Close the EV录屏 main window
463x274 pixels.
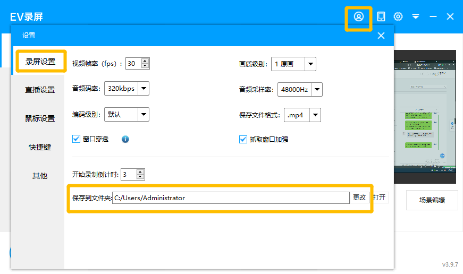point(450,16)
